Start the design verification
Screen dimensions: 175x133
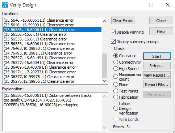coord(157,56)
